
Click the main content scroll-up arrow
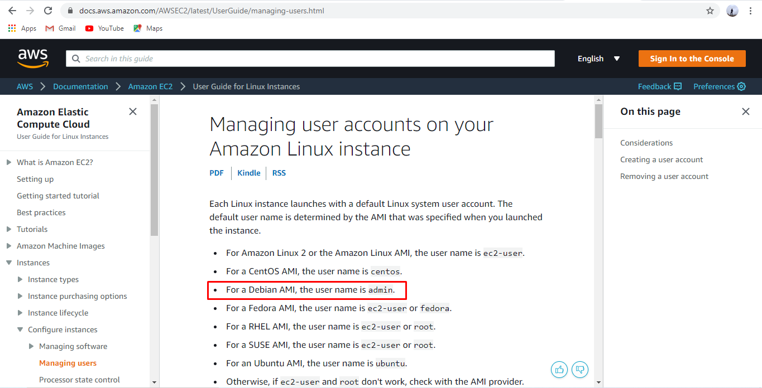point(598,99)
